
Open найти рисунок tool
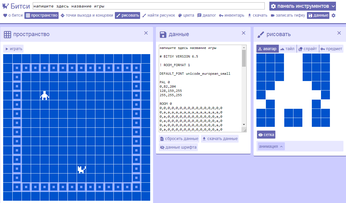coord(158,15)
